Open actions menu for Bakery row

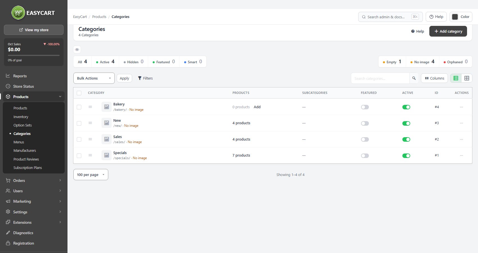point(461,107)
